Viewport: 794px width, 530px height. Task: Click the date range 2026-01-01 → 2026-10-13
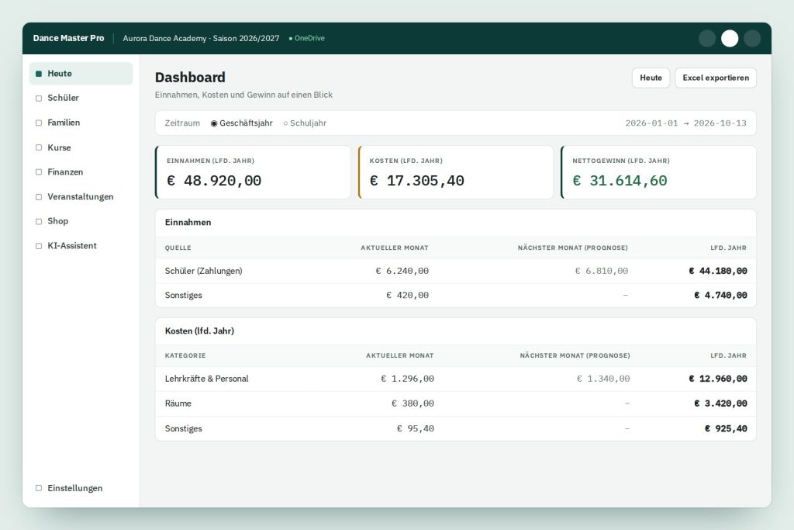(685, 123)
